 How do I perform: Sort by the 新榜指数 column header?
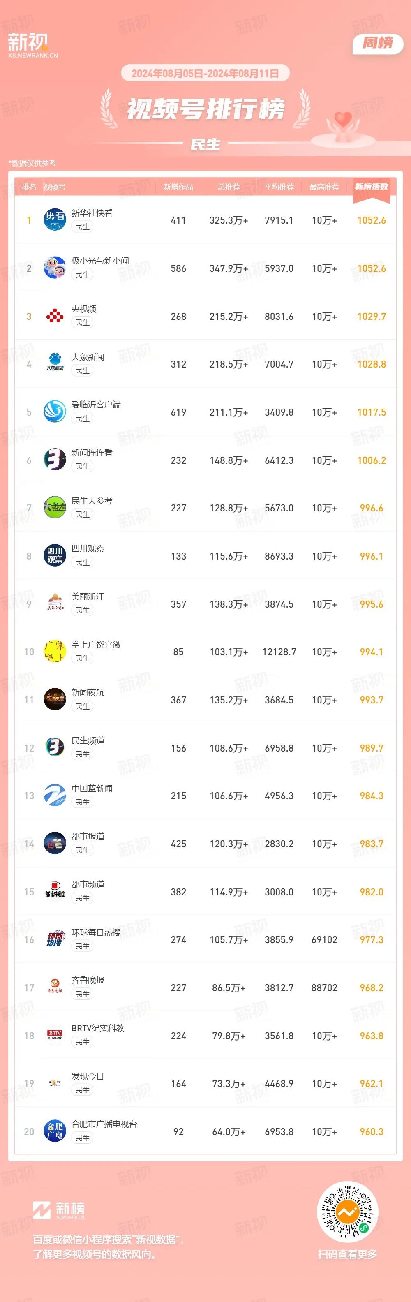(372, 187)
